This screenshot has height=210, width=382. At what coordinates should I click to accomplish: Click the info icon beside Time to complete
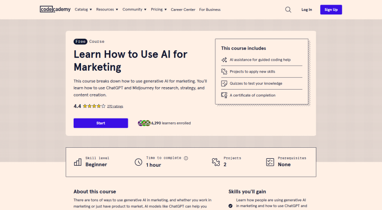tap(186, 158)
